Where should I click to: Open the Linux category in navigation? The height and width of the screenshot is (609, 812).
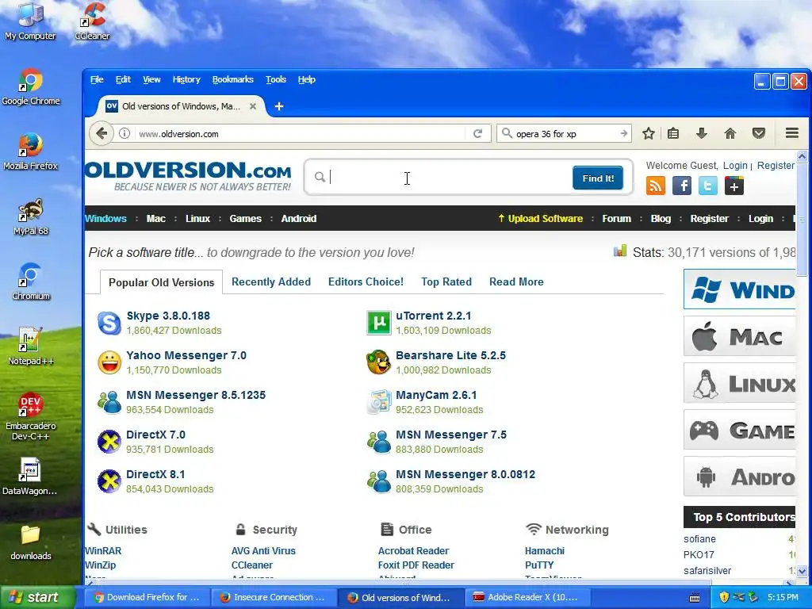197,219
